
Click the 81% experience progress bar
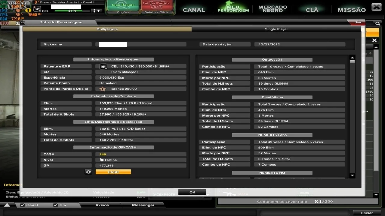pos(72,11)
